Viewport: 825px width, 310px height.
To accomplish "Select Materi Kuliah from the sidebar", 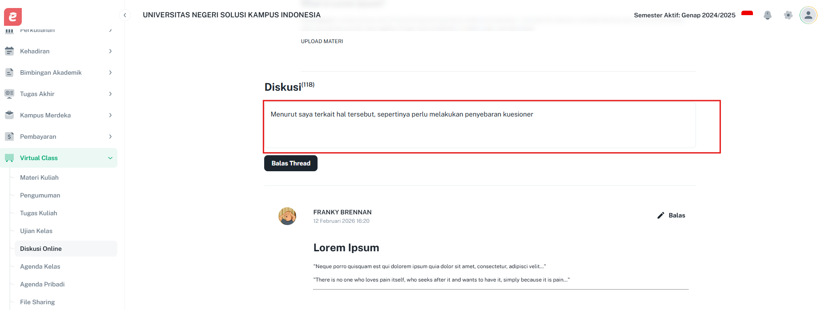I will tap(39, 177).
